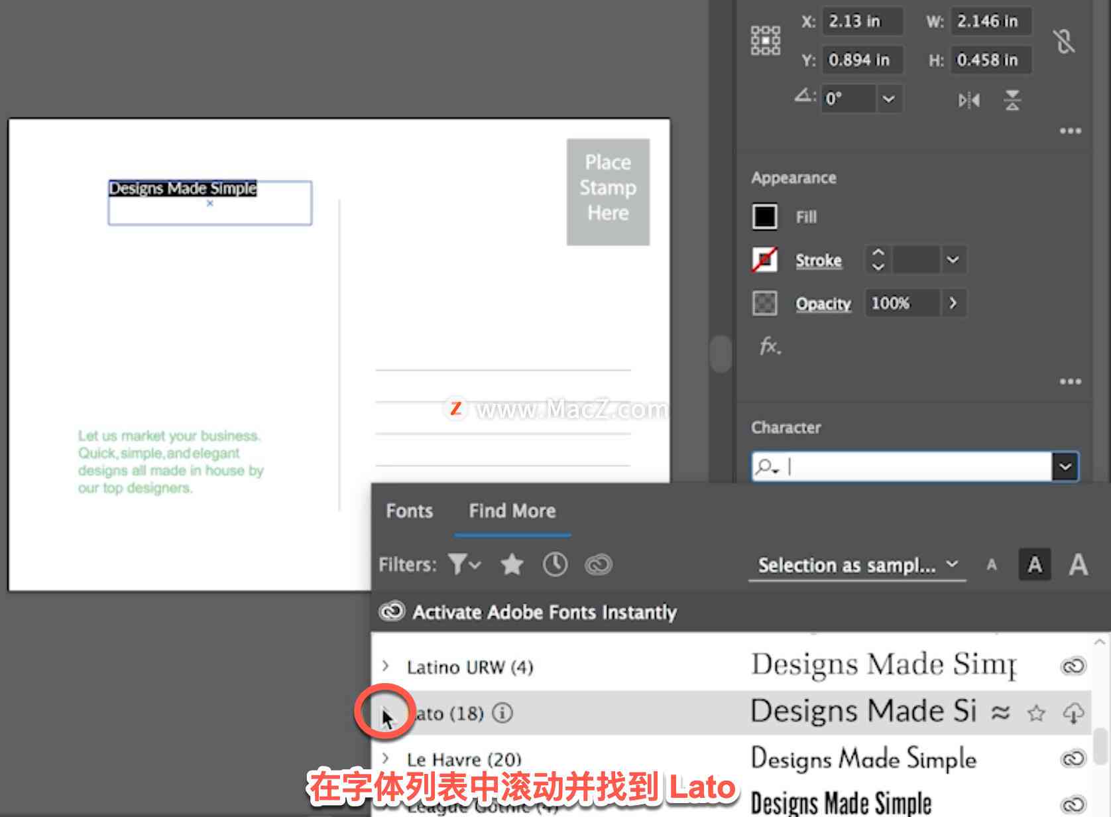
Task: Open Transform panel more options ellipsis
Action: tap(1071, 131)
